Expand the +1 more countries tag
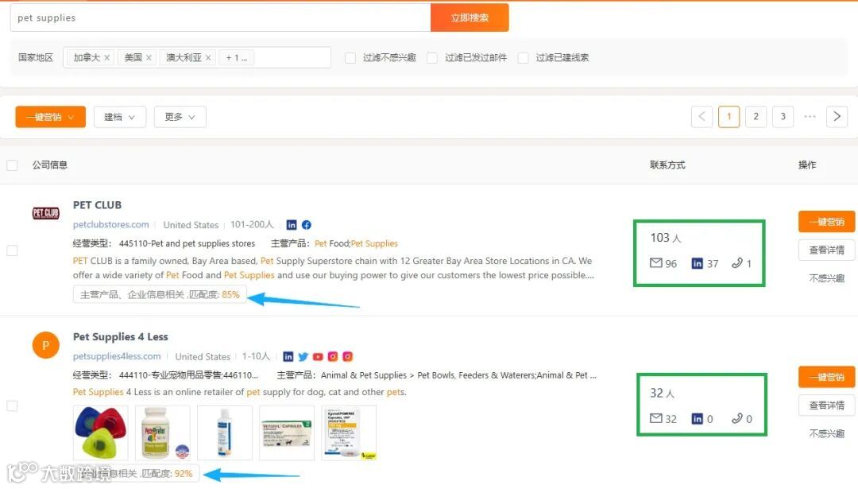This screenshot has width=858, height=489. coord(237,57)
